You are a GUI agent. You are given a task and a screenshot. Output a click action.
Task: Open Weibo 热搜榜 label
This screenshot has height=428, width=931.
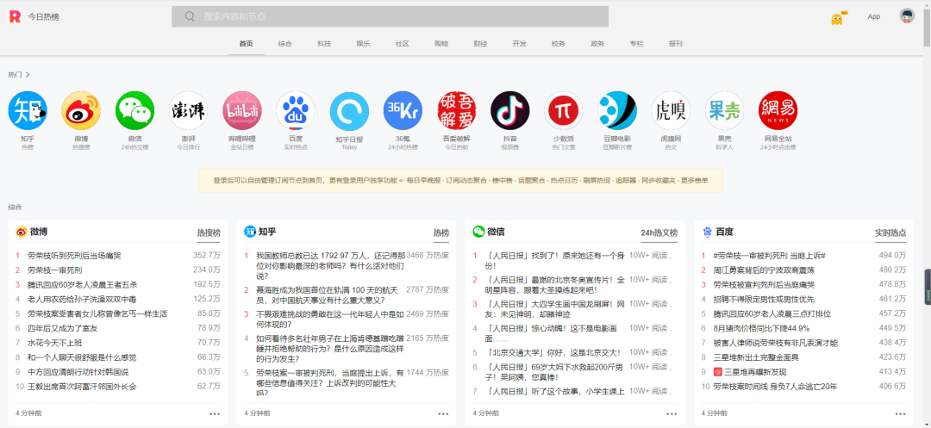[x=209, y=233]
